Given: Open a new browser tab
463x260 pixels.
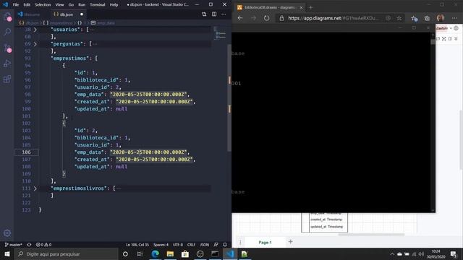Looking at the screenshot, I should point(310,7).
